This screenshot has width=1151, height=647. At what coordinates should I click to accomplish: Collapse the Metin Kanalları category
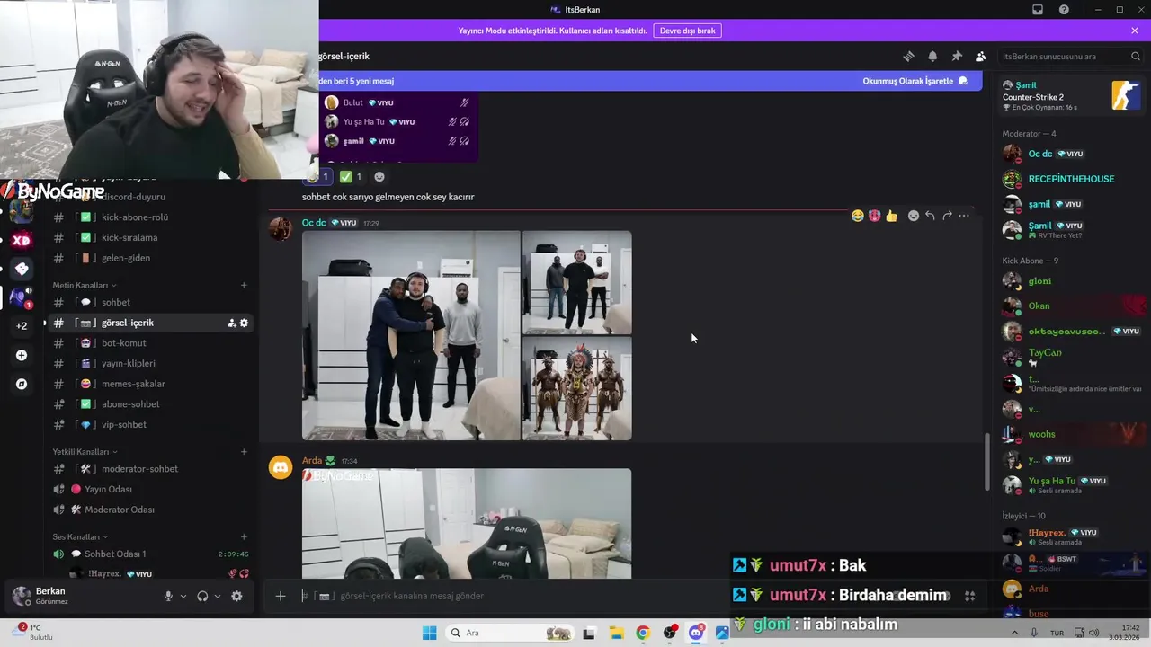tap(85, 286)
